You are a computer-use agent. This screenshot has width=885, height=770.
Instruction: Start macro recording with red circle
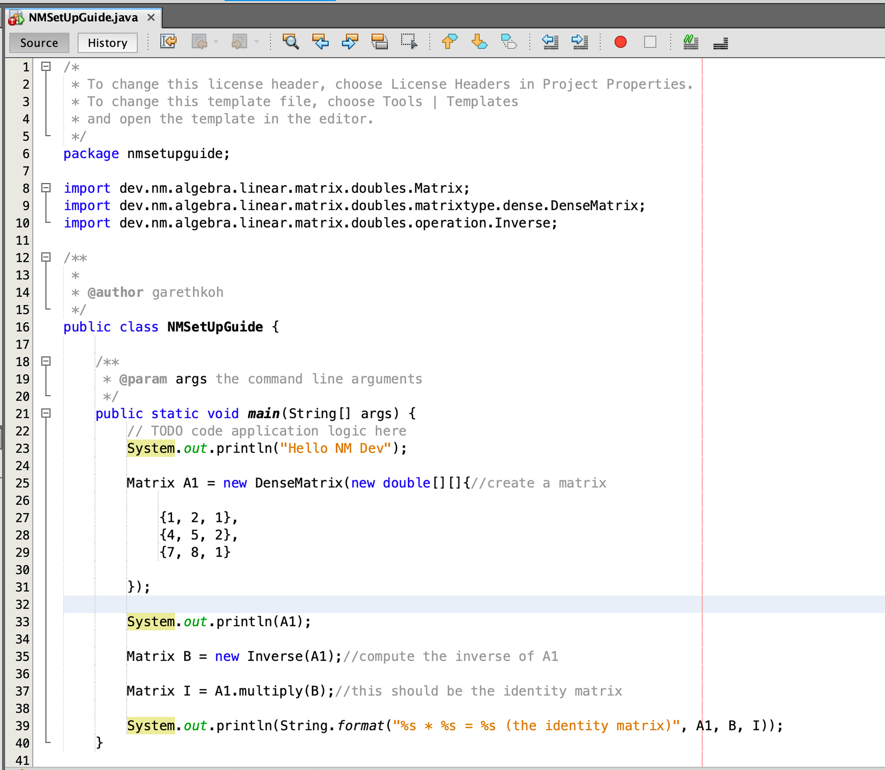(620, 42)
